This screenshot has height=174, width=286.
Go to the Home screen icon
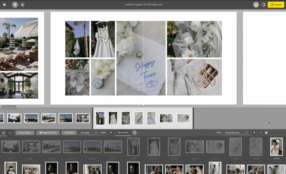4,4
